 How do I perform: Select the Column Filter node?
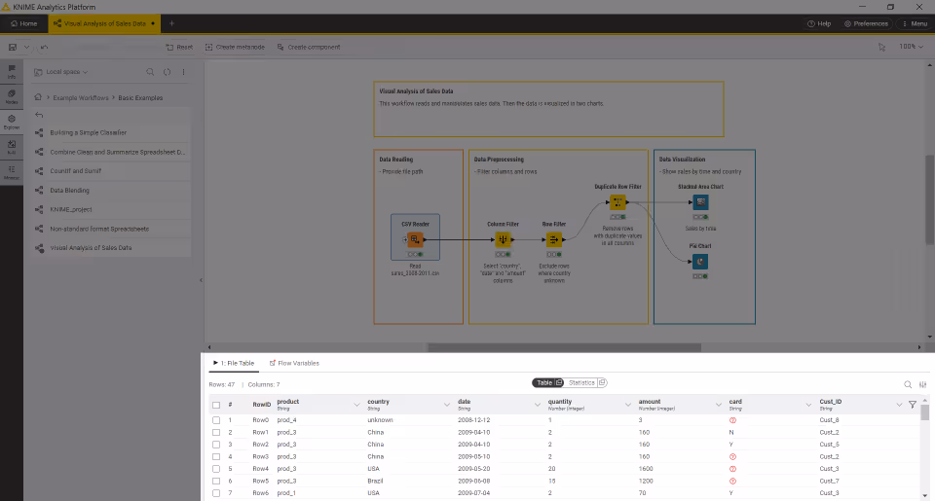point(503,240)
